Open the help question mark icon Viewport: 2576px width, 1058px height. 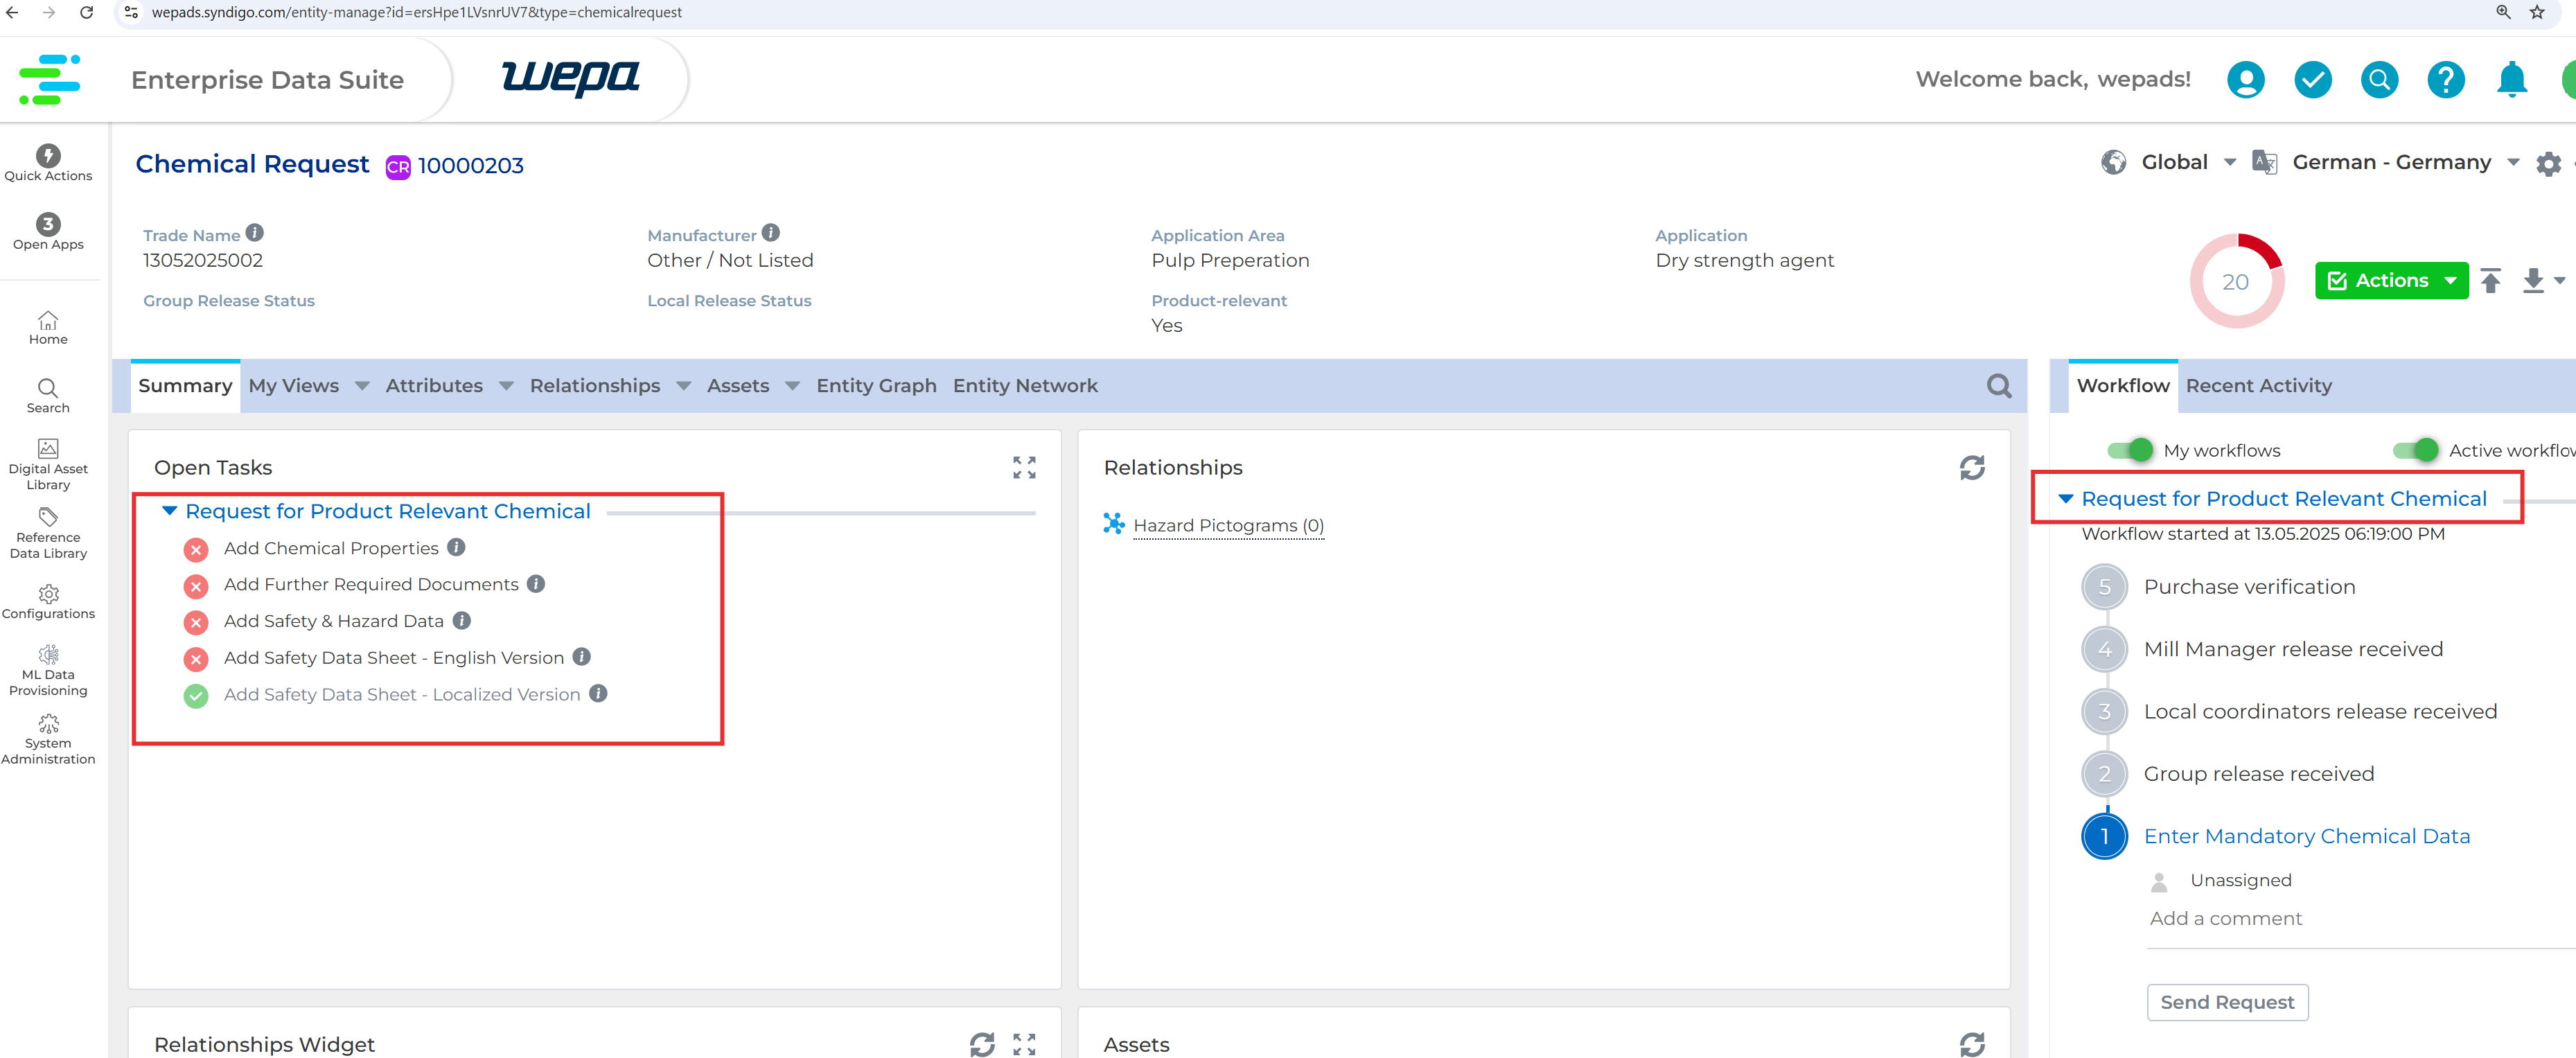(2446, 79)
